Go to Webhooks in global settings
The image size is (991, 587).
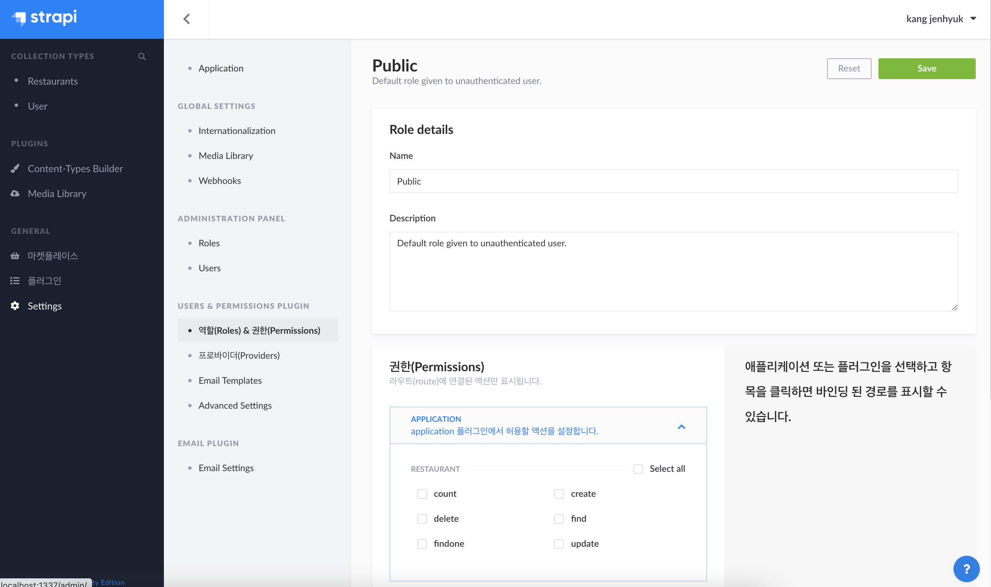pos(219,181)
